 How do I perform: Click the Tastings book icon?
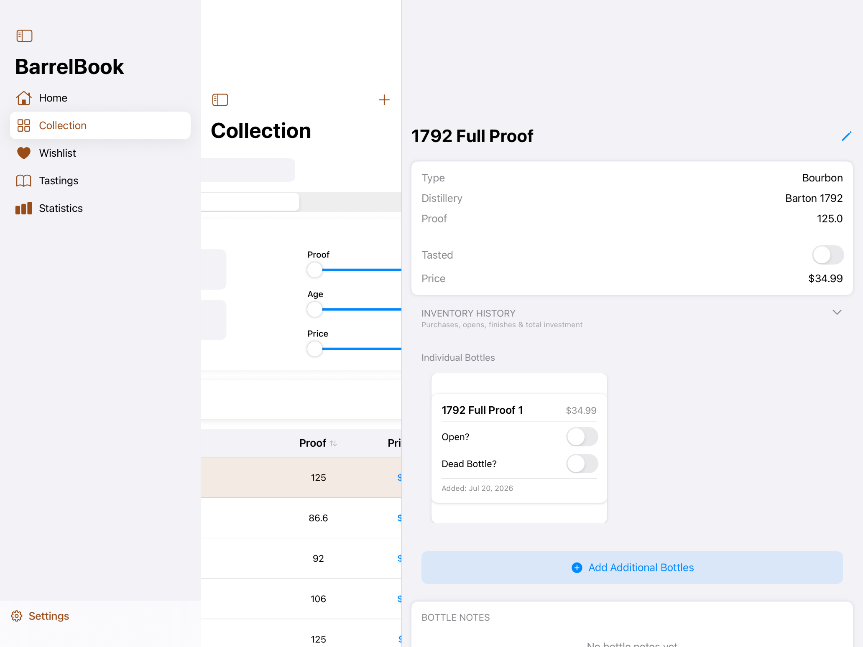(x=24, y=181)
